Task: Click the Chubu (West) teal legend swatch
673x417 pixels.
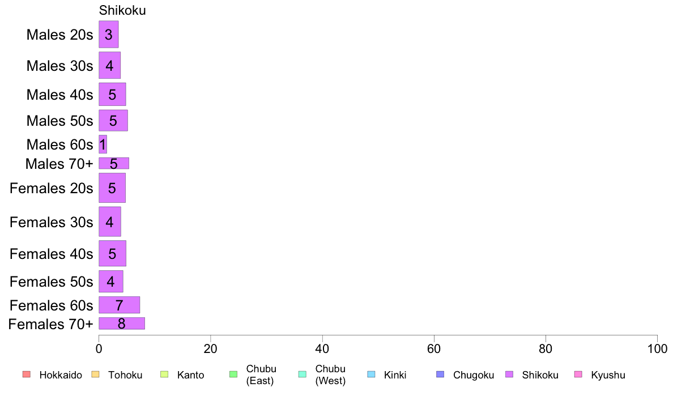Action: click(302, 375)
